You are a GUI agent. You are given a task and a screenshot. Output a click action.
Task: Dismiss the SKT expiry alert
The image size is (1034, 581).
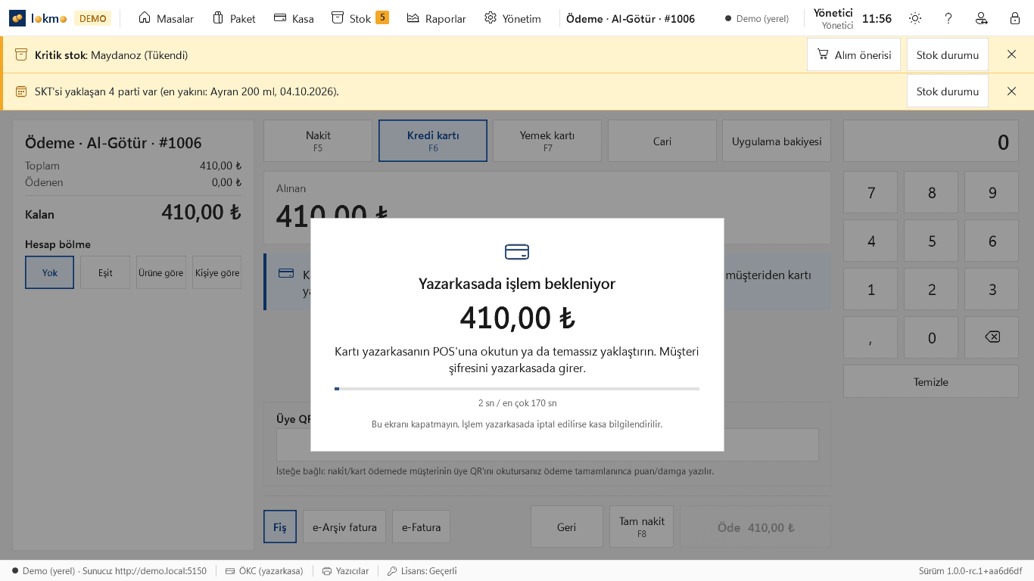(x=1011, y=91)
